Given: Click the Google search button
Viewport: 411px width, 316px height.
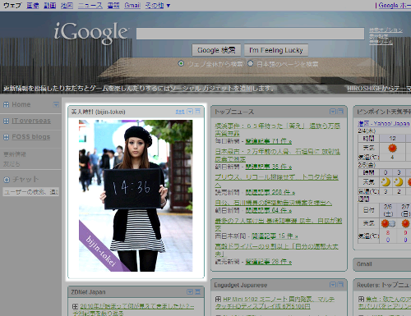Looking at the screenshot, I should point(216,50).
